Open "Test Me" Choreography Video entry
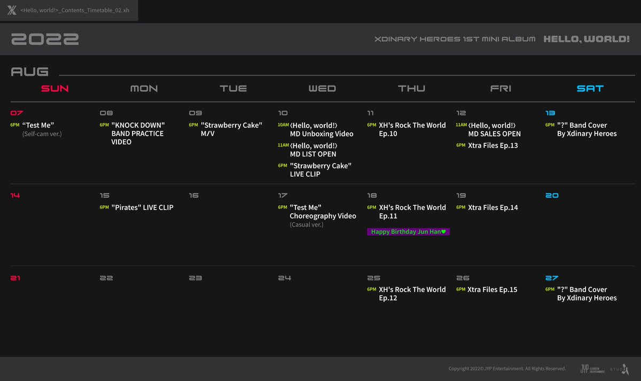Viewport: 641px width, 381px height. pyautogui.click(x=317, y=215)
